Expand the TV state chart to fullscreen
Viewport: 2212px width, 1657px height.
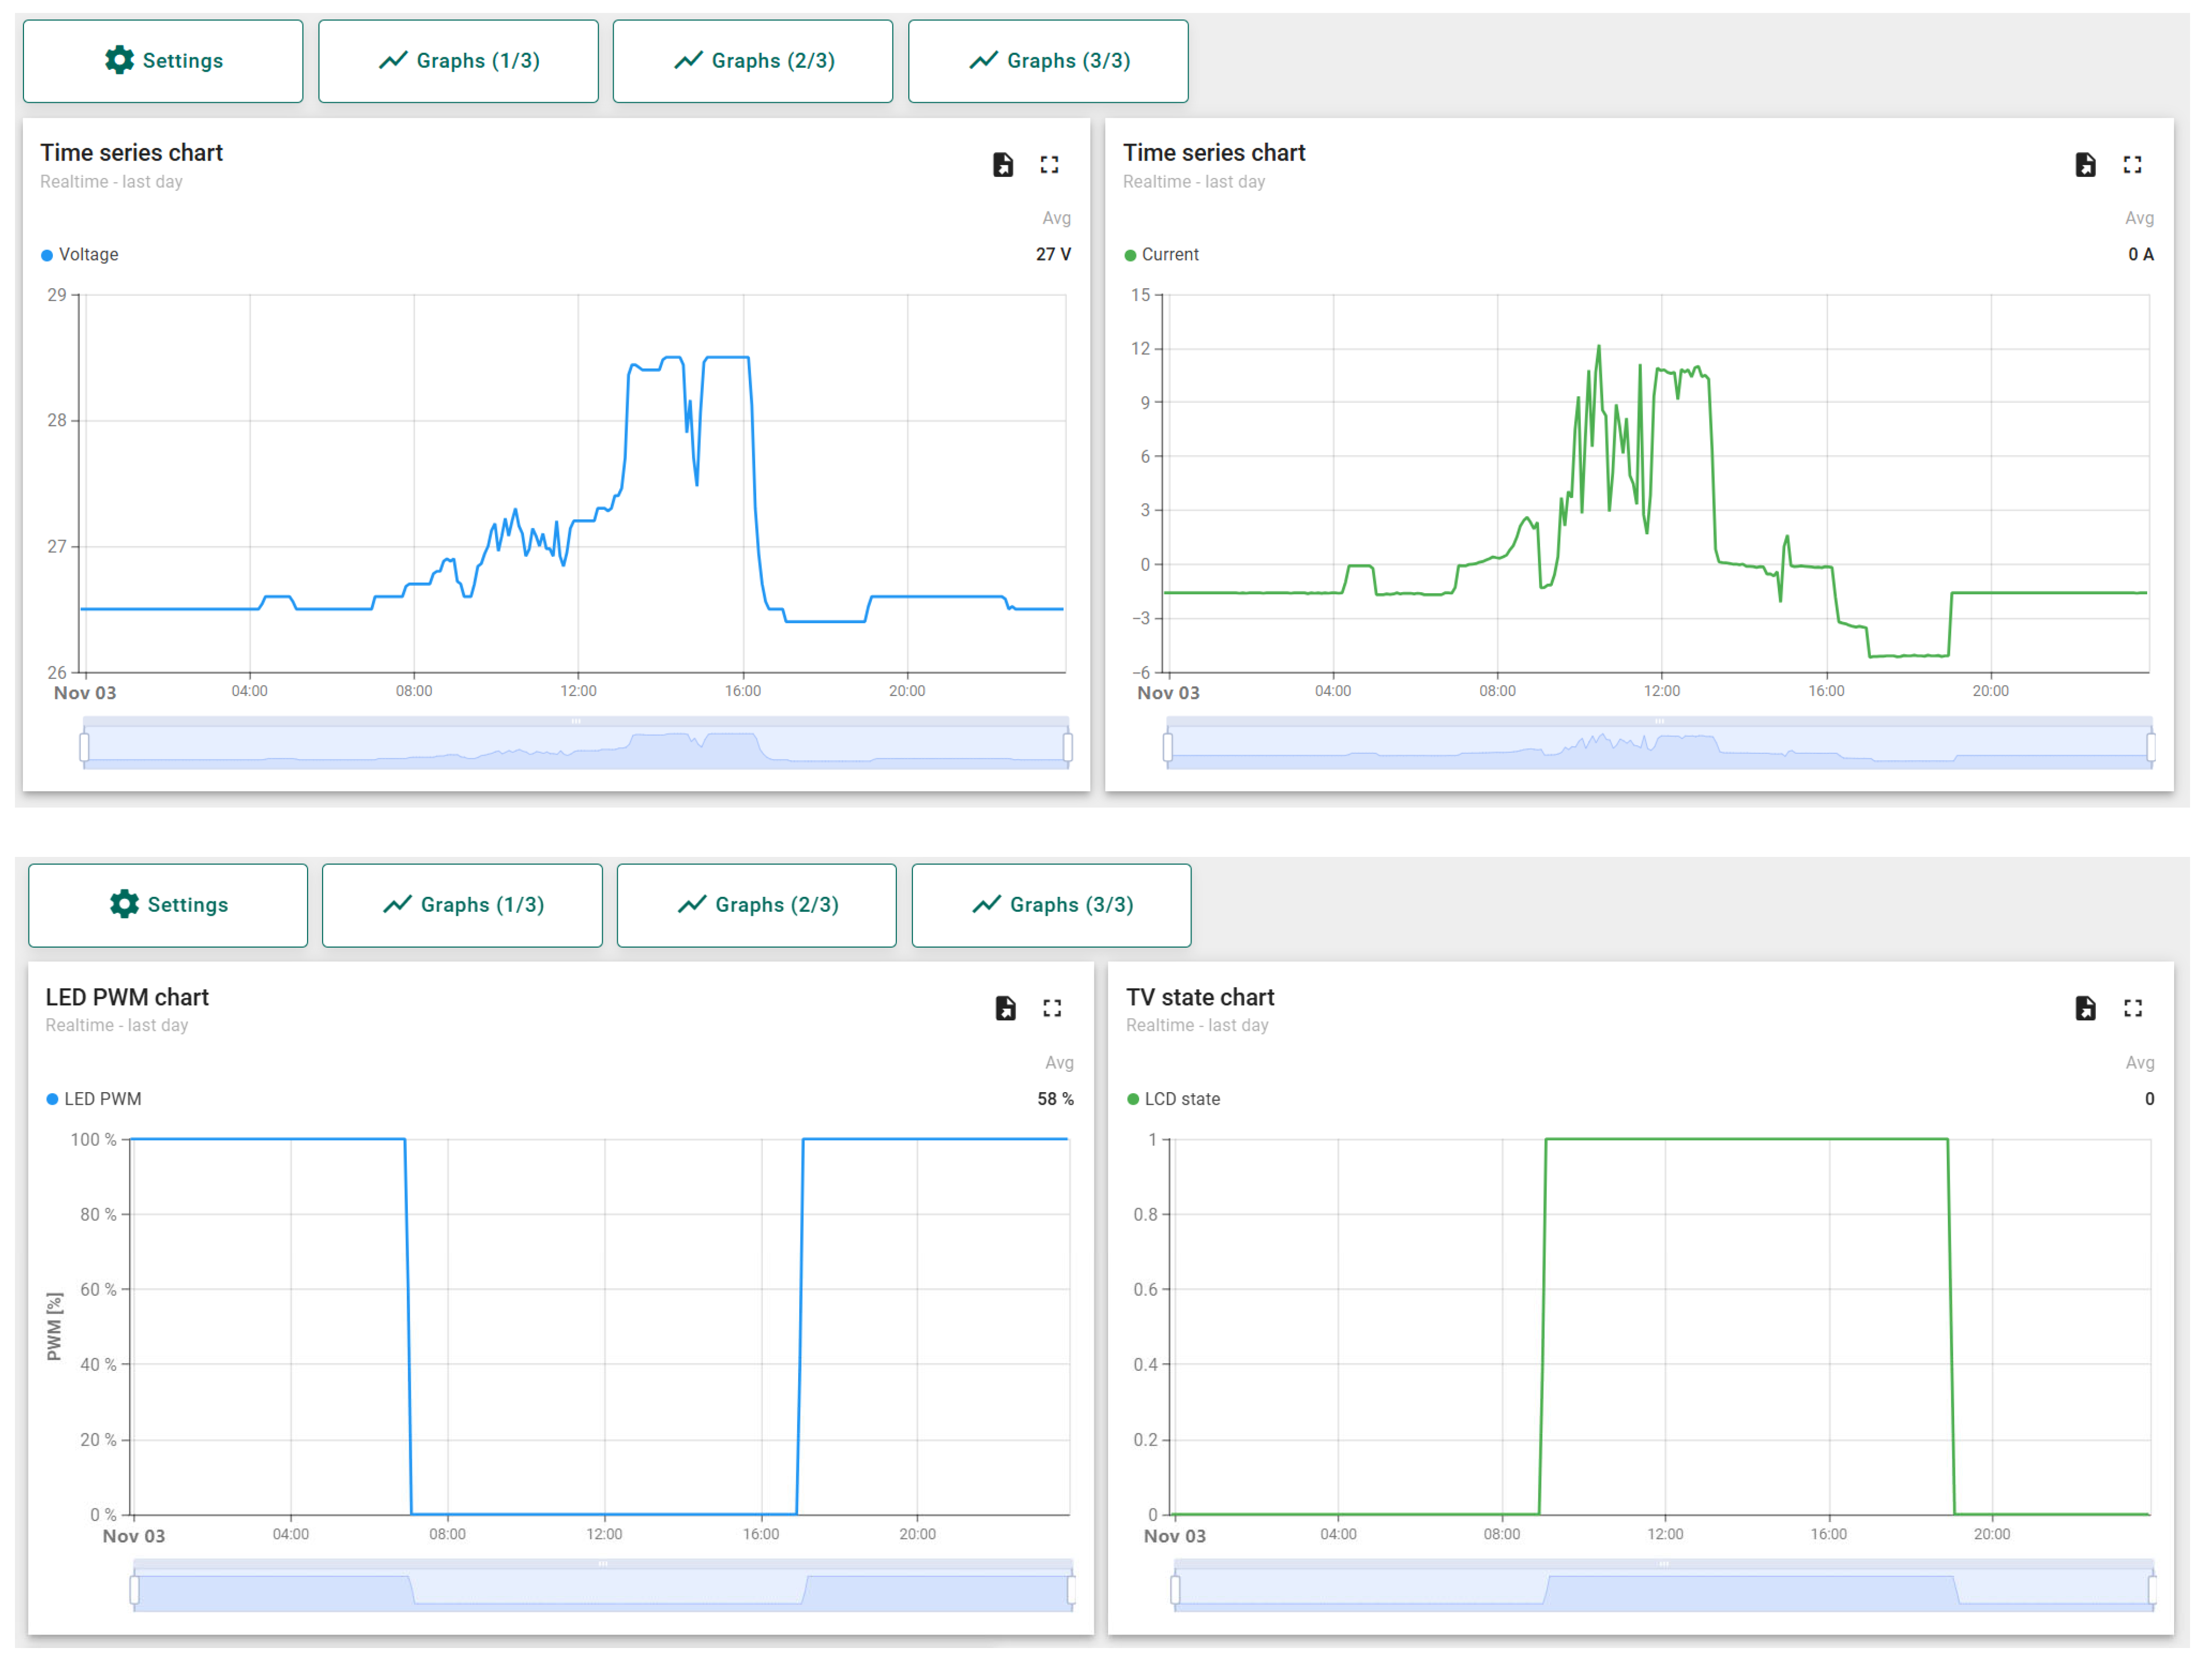coord(2132,1008)
